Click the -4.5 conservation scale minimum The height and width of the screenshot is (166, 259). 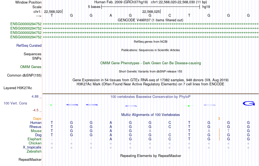tap(35, 110)
